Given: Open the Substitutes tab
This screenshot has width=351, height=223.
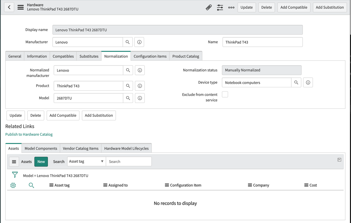Looking at the screenshot, I should (89, 56).
